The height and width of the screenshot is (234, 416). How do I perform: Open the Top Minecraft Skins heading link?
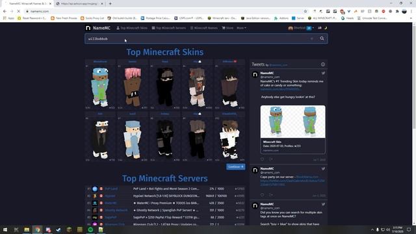point(164,52)
